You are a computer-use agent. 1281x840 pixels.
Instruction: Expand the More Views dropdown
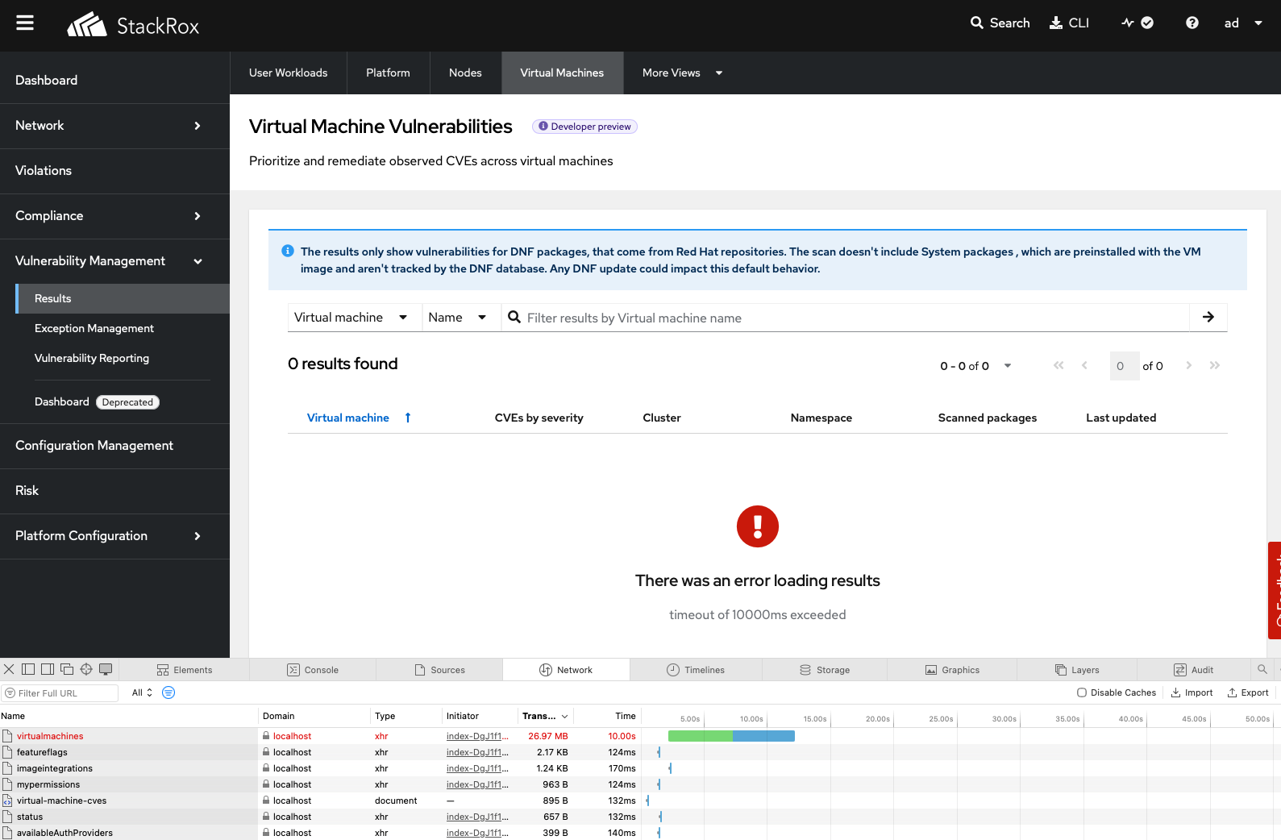(681, 73)
